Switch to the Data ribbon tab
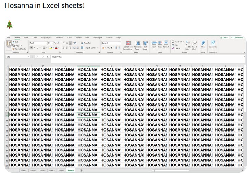 click(70, 38)
